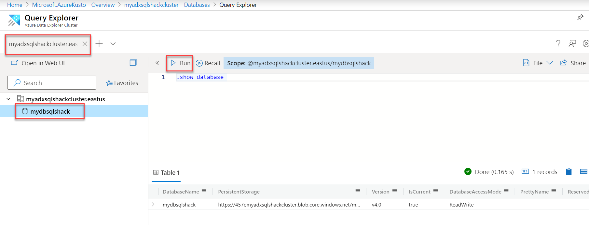Click the 1 records counter icon
This screenshot has width=589, height=225.
(x=525, y=171)
